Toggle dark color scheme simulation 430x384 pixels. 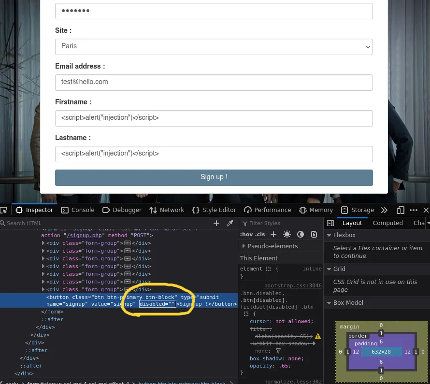click(x=301, y=234)
